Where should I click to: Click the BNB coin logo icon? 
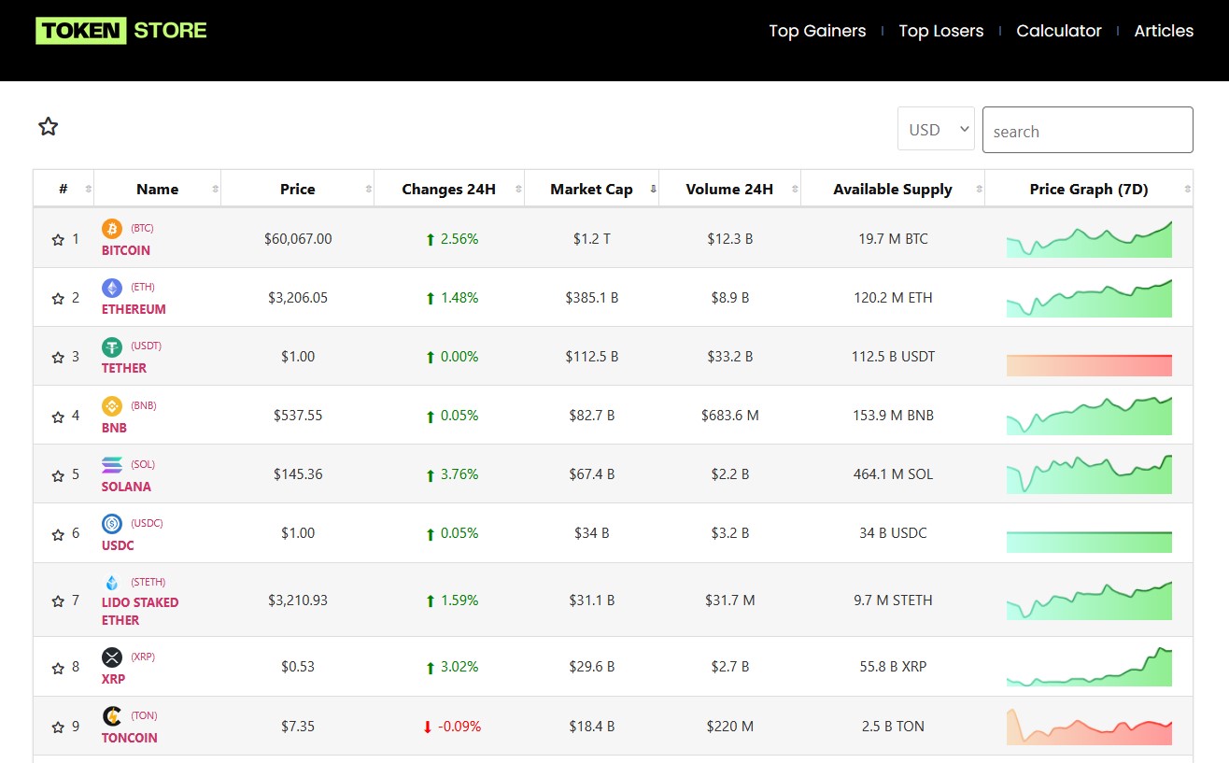(112, 406)
